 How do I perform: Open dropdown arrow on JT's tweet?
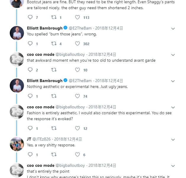(x=173, y=139)
